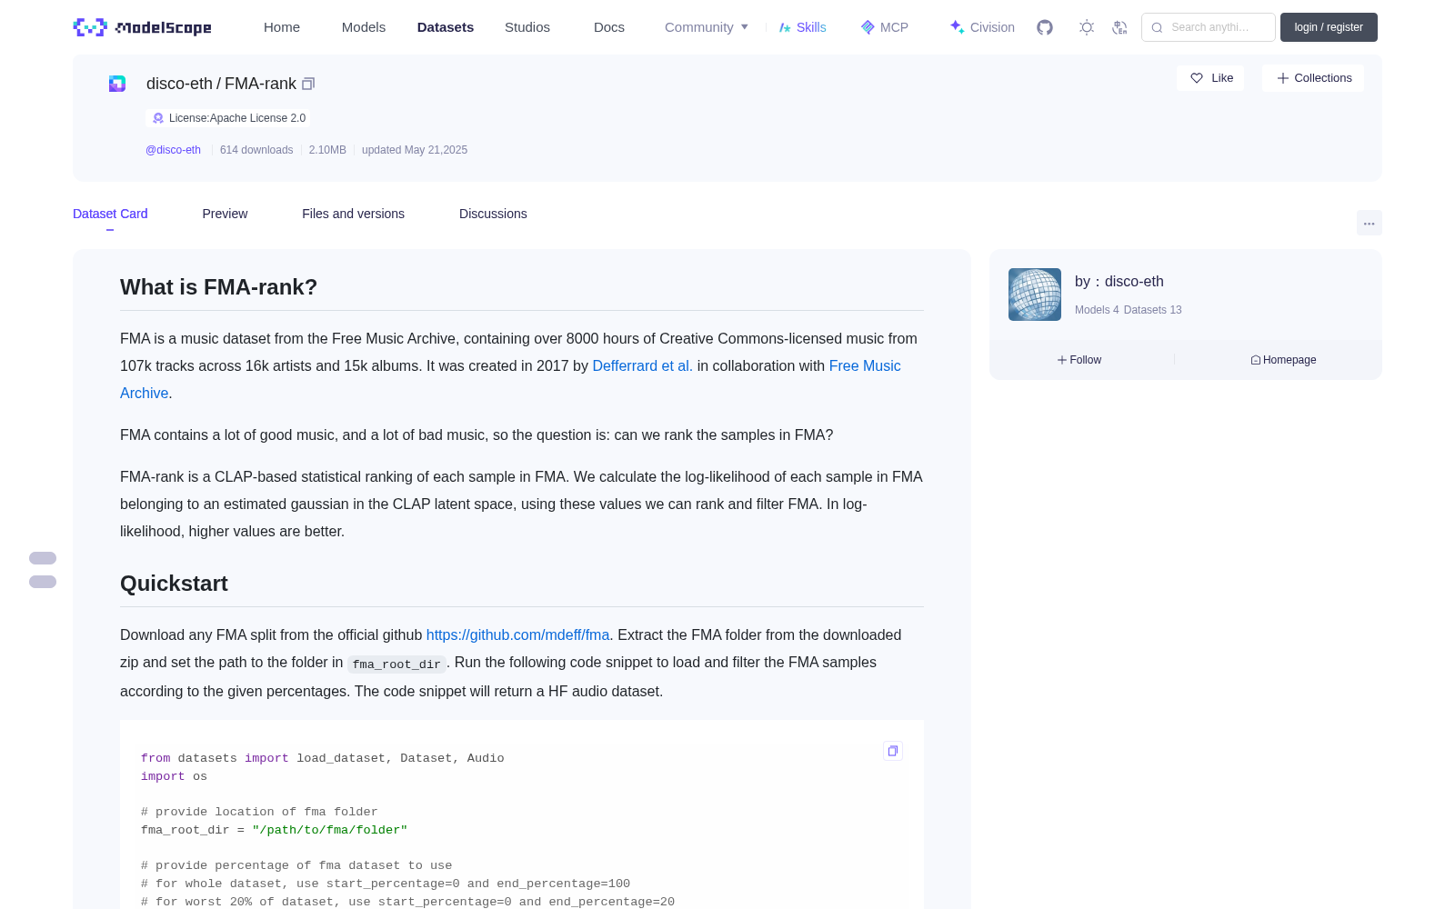Click the disco-eth disco ball avatar
The width and height of the screenshot is (1455, 909).
click(x=1035, y=295)
